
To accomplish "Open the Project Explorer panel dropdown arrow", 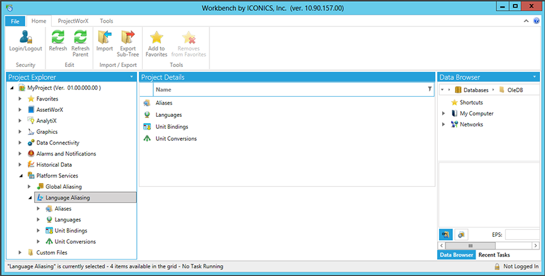I will [x=131, y=77].
